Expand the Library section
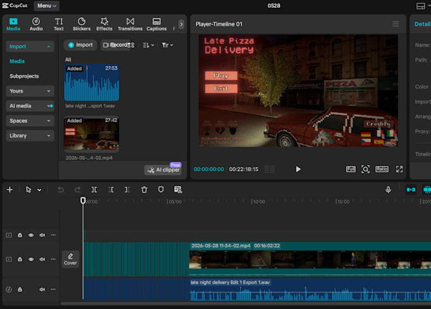The image size is (431, 309). pyautogui.click(x=30, y=136)
